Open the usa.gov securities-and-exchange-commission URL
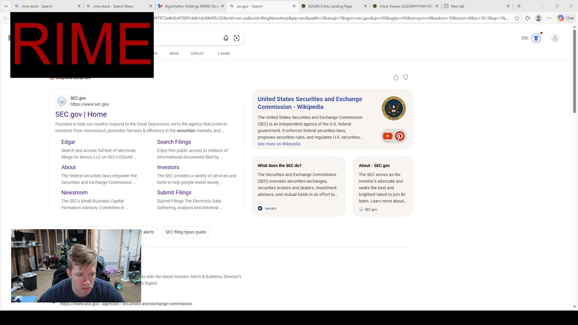This screenshot has height=325, width=578. coord(126,304)
